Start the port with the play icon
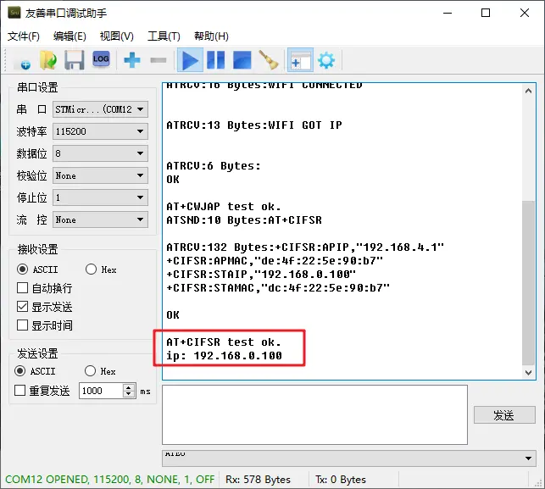 [x=190, y=60]
